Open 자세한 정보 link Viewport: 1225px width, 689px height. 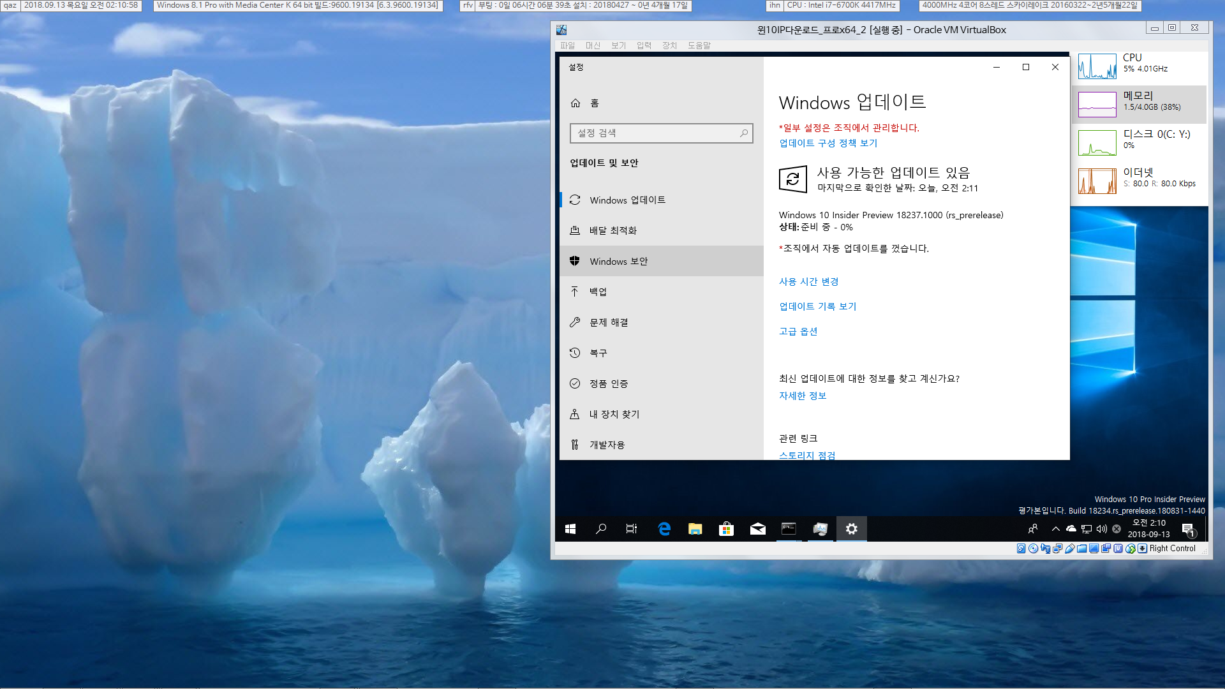coord(803,396)
